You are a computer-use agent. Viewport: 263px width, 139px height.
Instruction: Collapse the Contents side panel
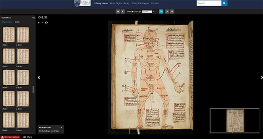coord(33,18)
